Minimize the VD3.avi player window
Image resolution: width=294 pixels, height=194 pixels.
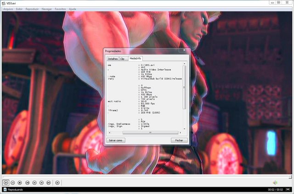(272, 2)
